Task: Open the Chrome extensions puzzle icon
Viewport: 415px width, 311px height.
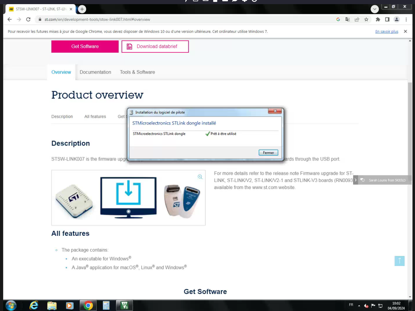Action: pos(378,19)
